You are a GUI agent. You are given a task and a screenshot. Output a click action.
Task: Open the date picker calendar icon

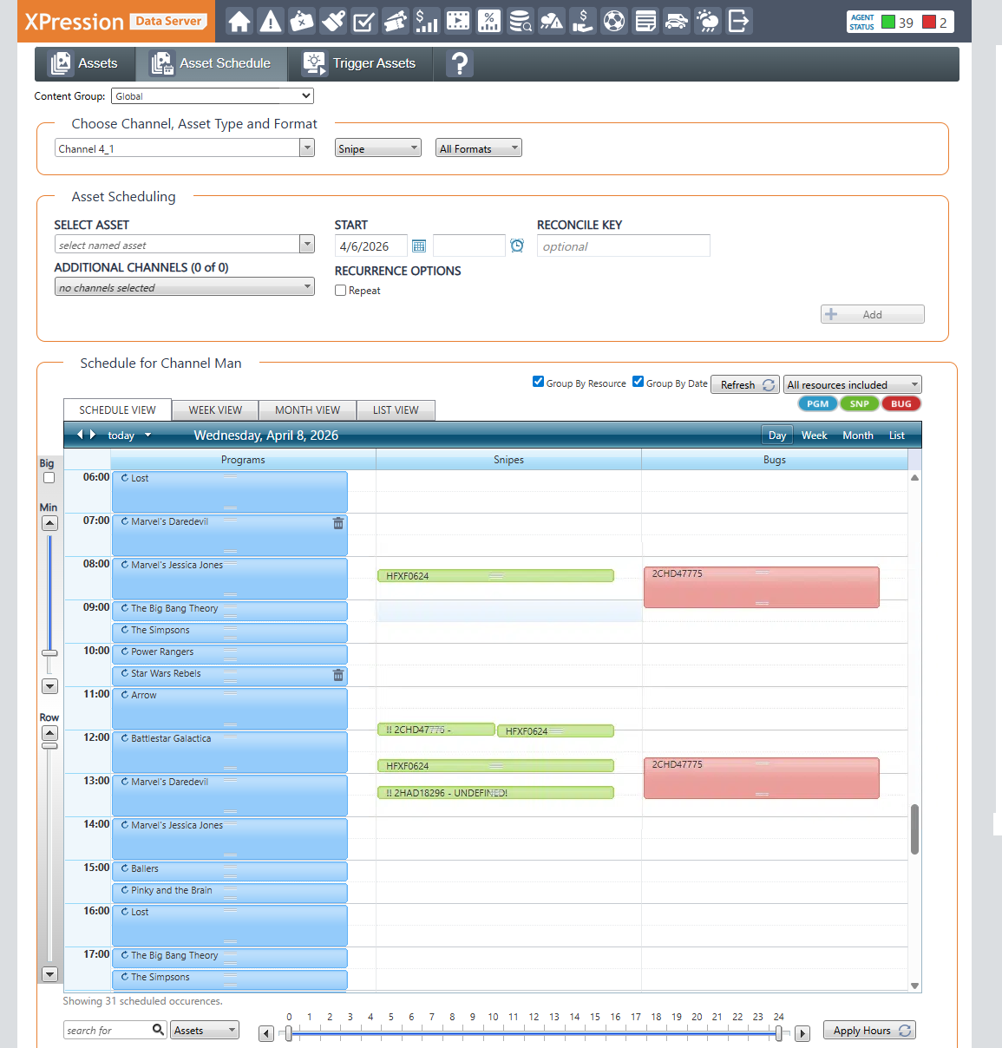point(419,246)
